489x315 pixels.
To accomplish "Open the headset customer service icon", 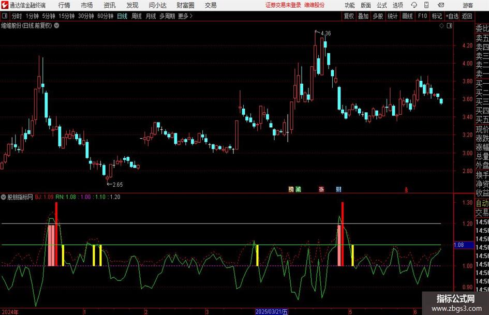I will (414, 5).
